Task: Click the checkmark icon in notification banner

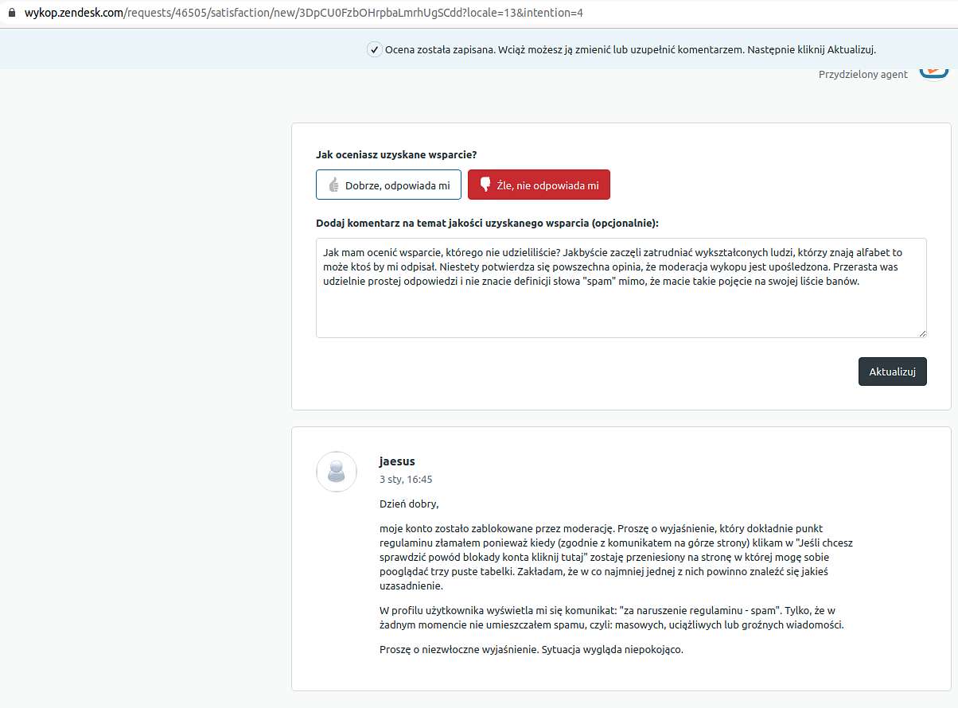Action: pos(374,49)
